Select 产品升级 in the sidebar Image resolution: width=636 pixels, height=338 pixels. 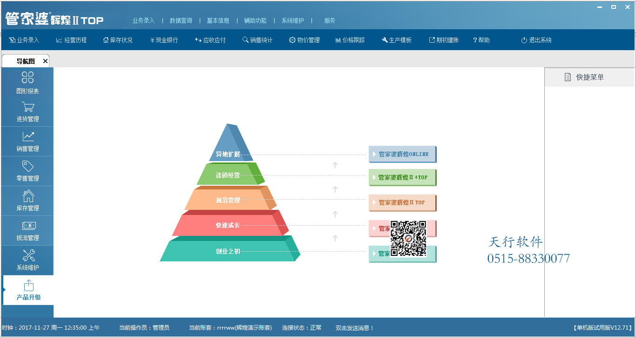27,290
